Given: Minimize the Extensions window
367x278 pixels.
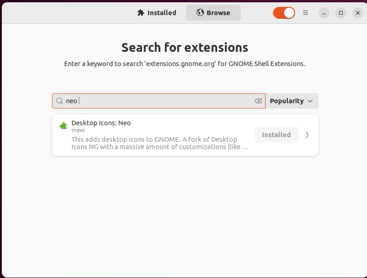Looking at the screenshot, I should point(323,13).
